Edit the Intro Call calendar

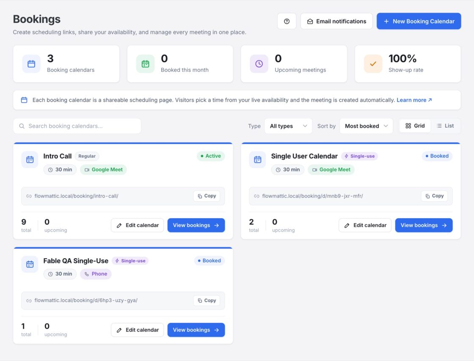click(137, 225)
